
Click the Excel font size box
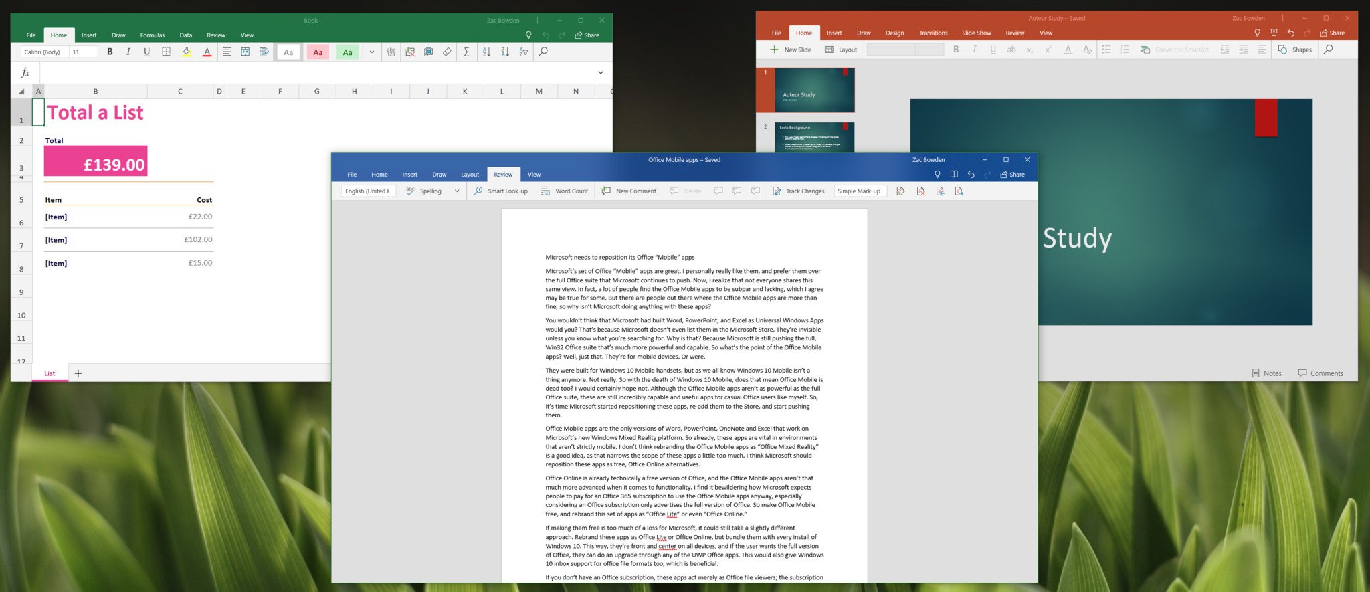84,52
